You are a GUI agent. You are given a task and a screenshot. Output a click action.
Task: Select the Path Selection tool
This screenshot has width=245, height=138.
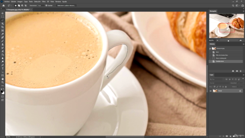click(3, 72)
